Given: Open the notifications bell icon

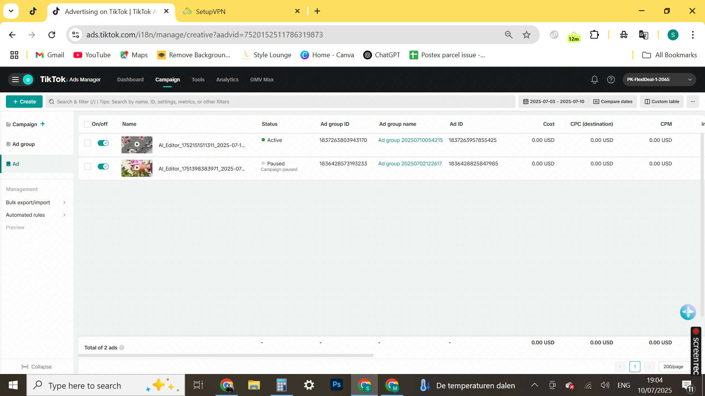Looking at the screenshot, I should pyautogui.click(x=594, y=80).
